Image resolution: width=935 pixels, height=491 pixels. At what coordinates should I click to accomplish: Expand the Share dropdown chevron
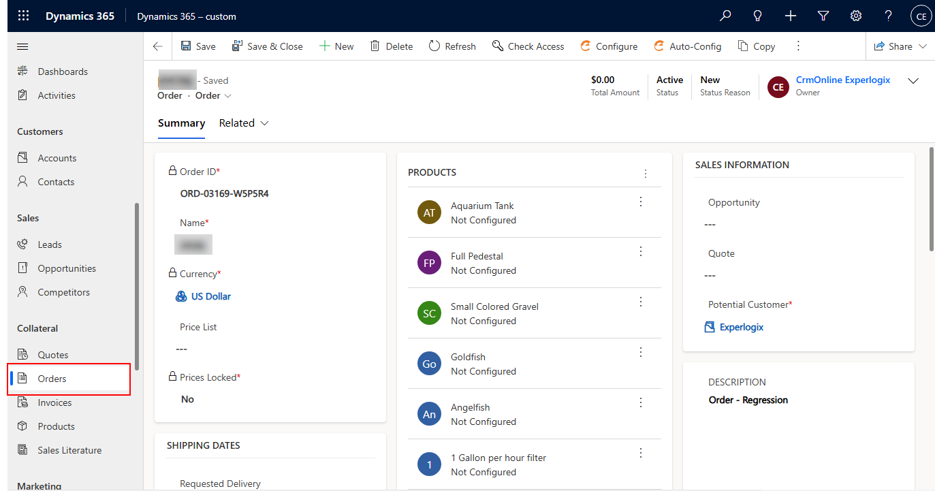pyautogui.click(x=923, y=46)
